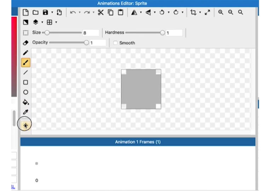Reset zoom with plain magnifier

pos(241,12)
